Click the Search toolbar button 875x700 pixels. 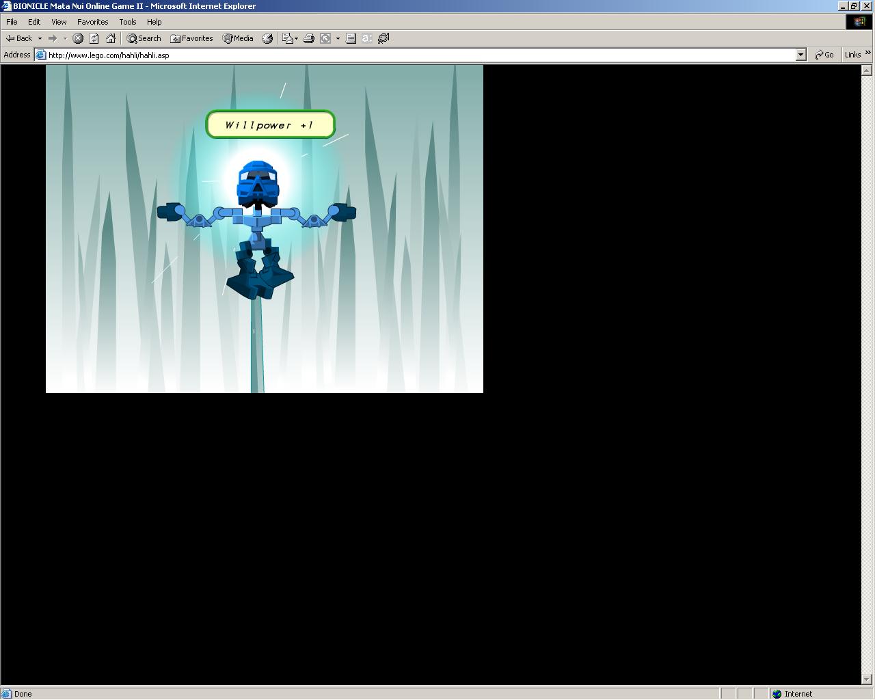tap(144, 38)
